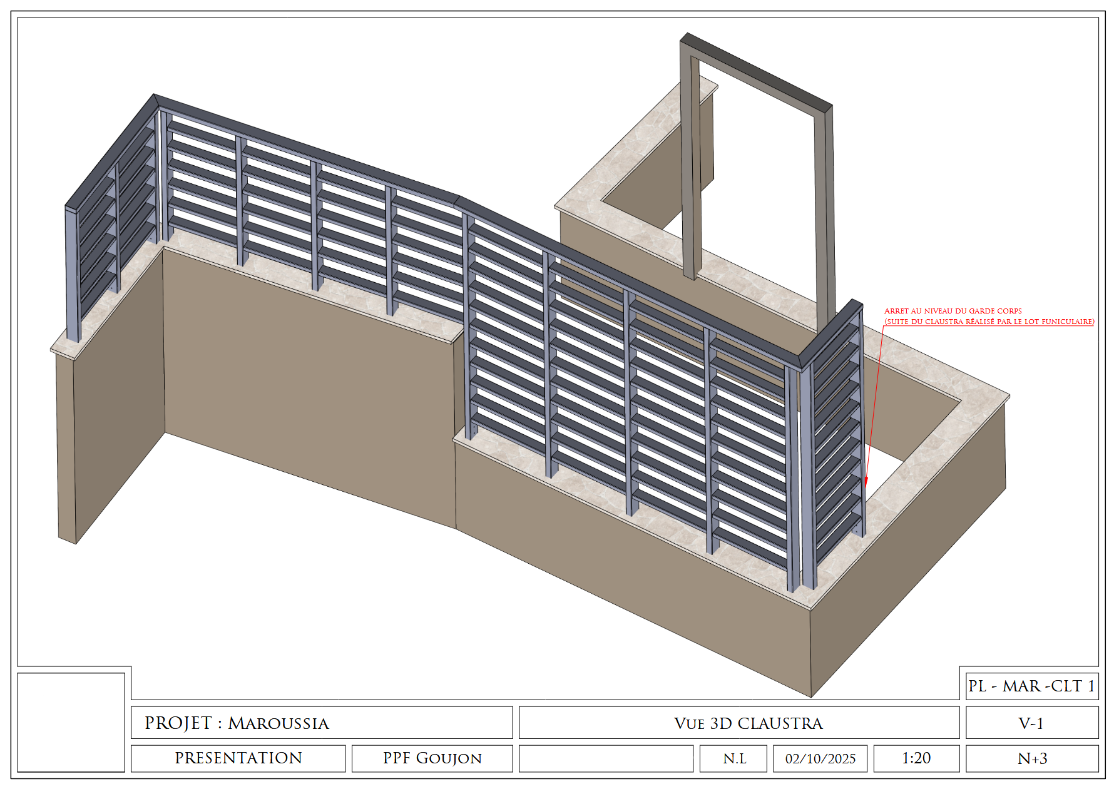
Task: Click the annotation line mentioning 'LOT FUNICULAIRE'
Action: click(x=989, y=322)
